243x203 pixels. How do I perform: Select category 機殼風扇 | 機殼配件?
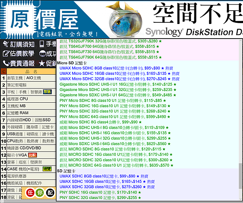[x=31, y=183]
